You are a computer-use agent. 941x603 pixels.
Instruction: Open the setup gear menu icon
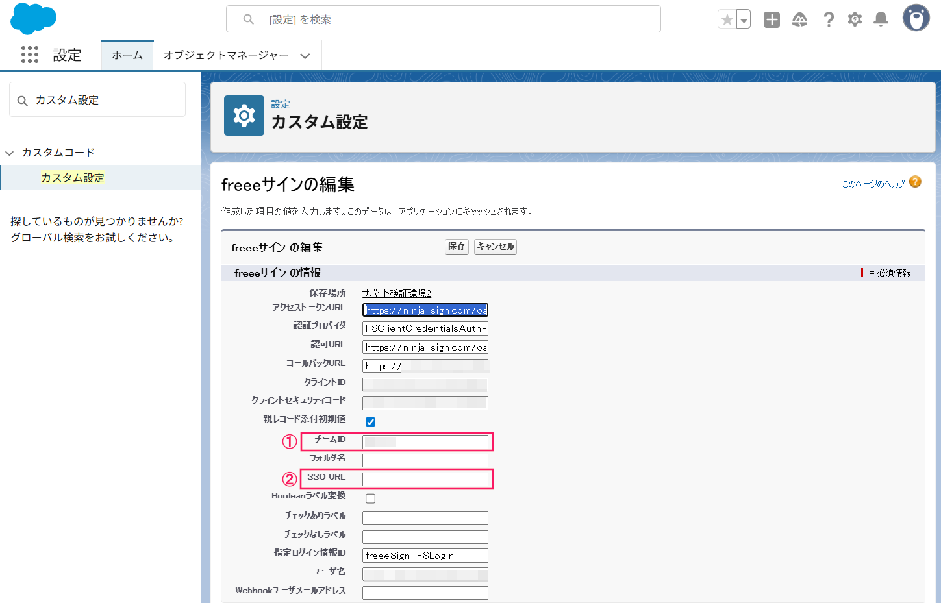pos(855,19)
